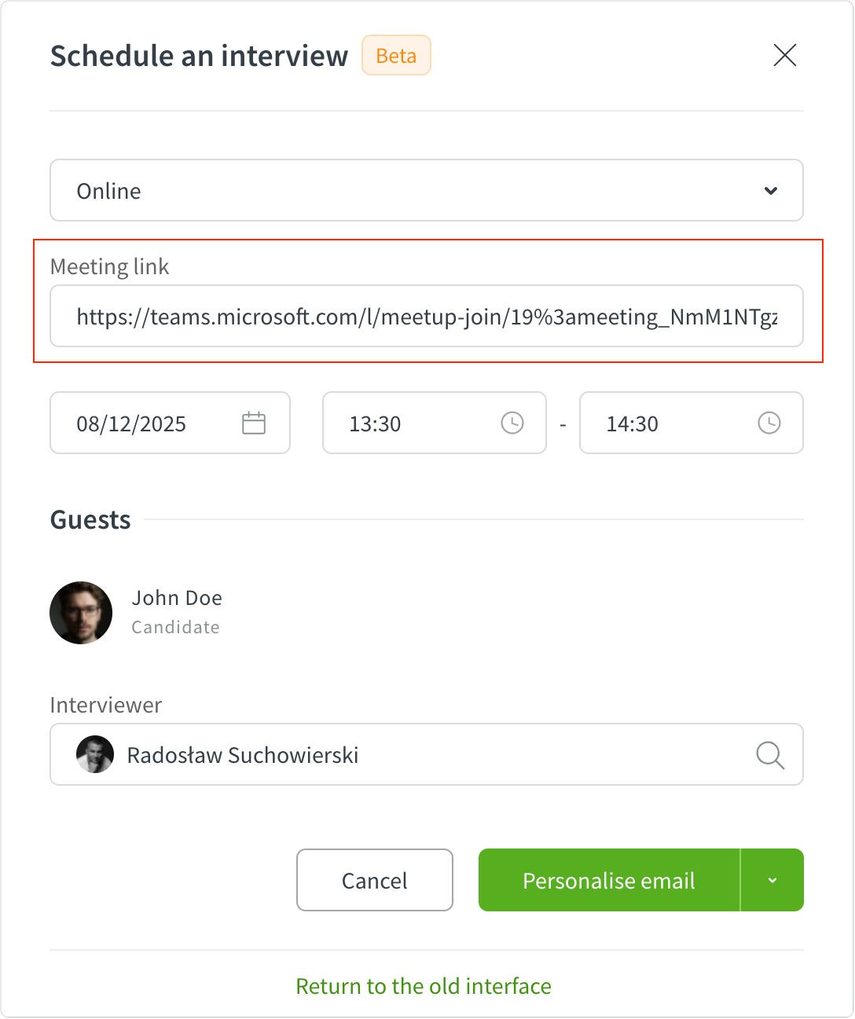Click into the Meeting link field

426,317
